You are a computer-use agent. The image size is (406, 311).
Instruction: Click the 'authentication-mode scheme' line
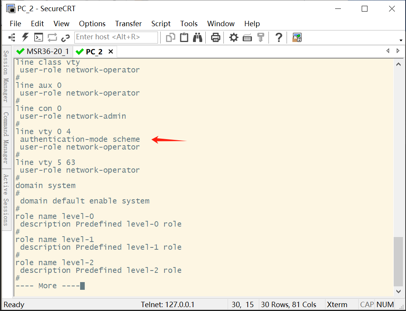[x=80, y=140]
